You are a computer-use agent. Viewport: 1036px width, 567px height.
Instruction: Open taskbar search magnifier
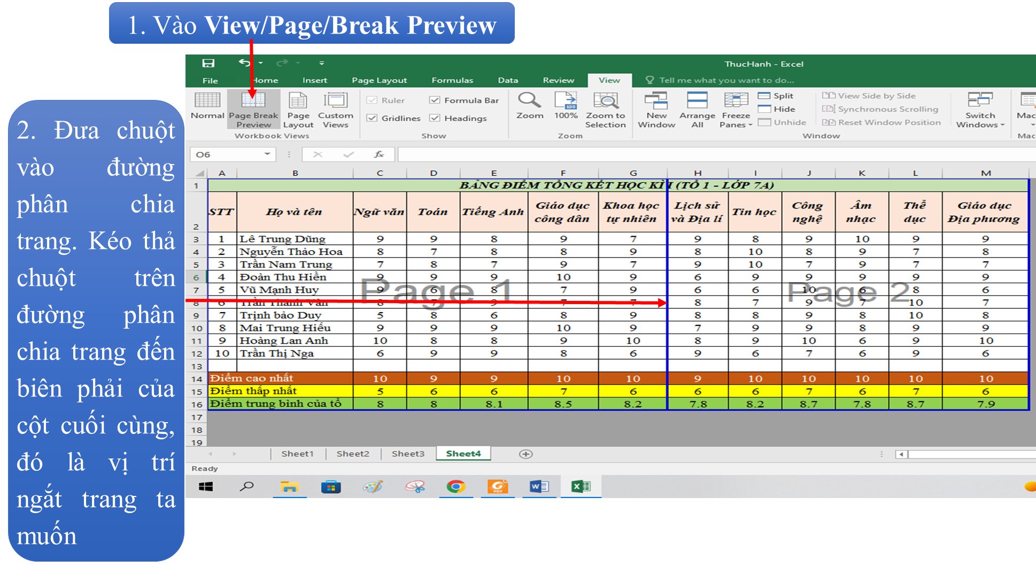click(246, 486)
